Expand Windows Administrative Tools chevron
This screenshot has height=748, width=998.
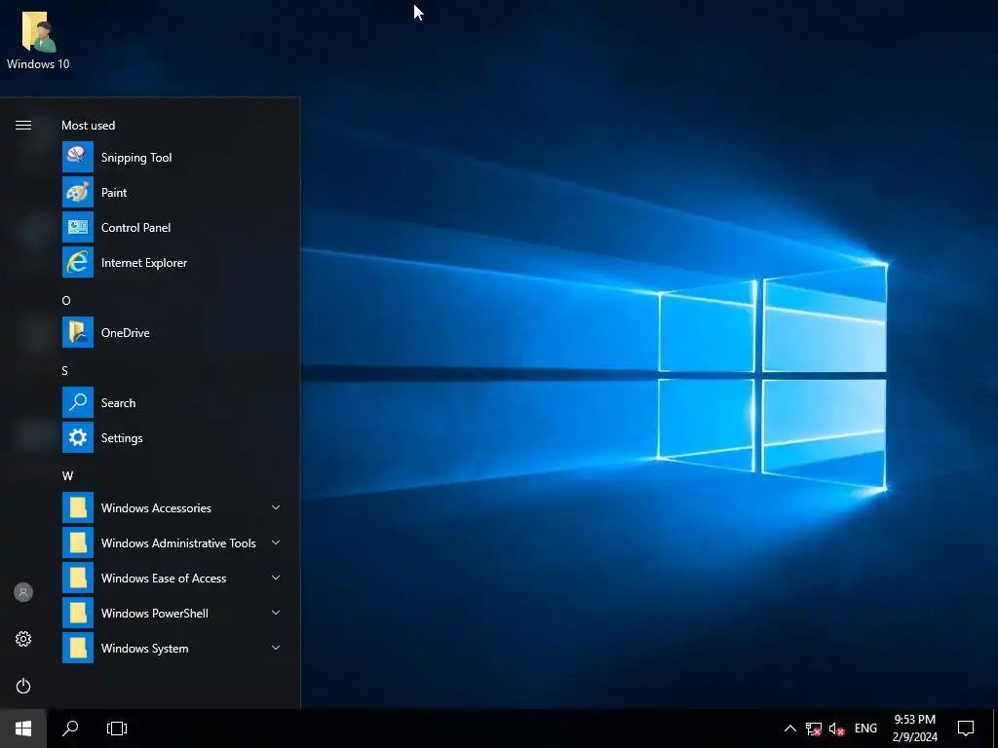pyautogui.click(x=276, y=542)
